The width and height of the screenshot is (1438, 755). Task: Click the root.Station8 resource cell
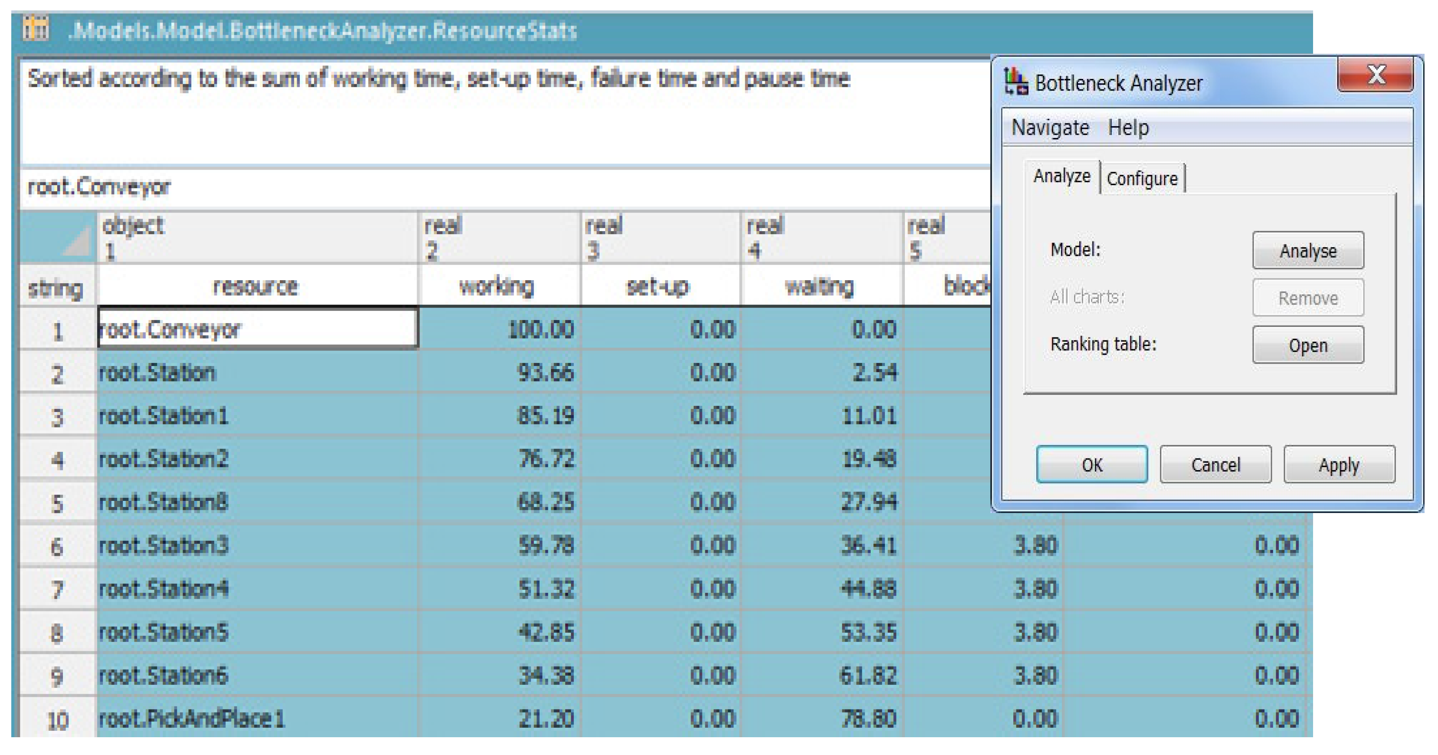[x=257, y=502]
